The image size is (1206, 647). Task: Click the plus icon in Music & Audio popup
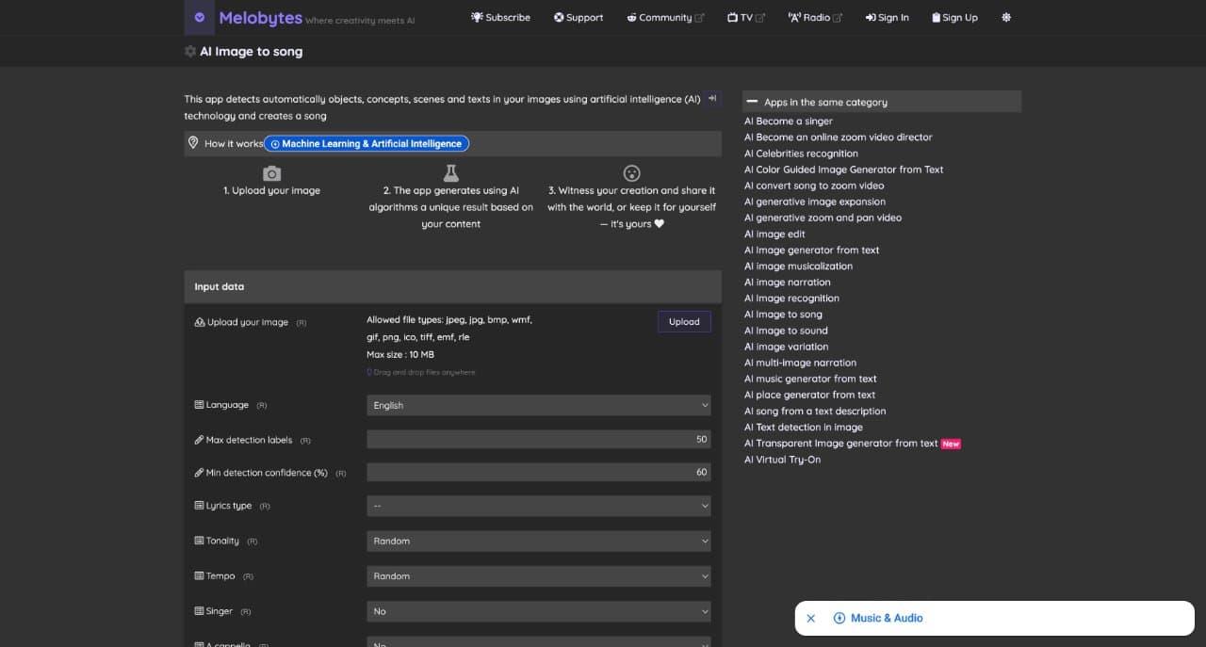[839, 619]
